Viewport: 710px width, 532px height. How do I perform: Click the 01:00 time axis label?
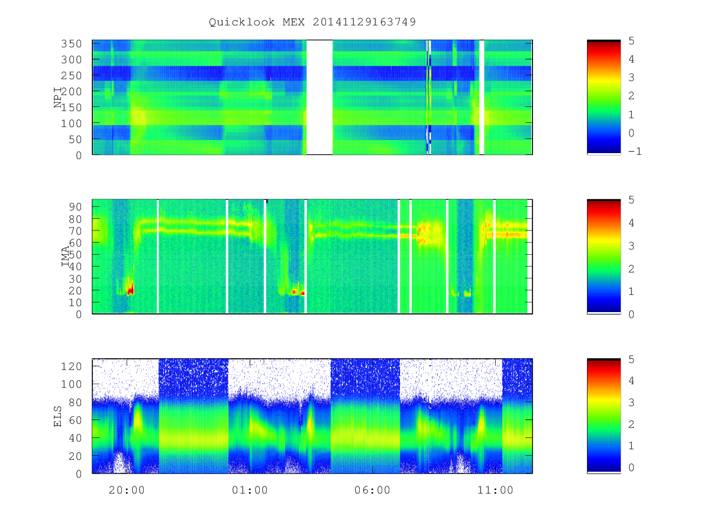click(249, 490)
